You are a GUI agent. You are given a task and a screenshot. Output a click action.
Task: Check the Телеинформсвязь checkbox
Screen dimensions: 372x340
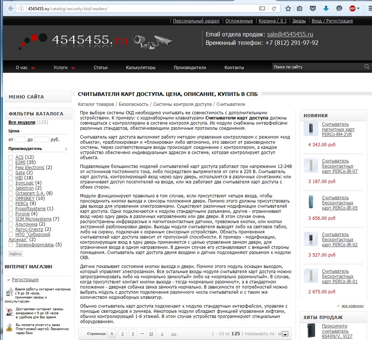tap(11, 245)
